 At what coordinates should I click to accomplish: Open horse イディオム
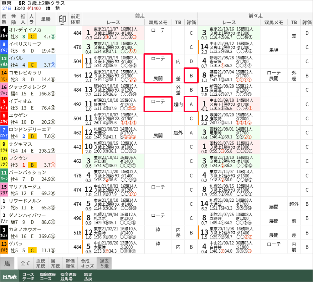[20, 101]
